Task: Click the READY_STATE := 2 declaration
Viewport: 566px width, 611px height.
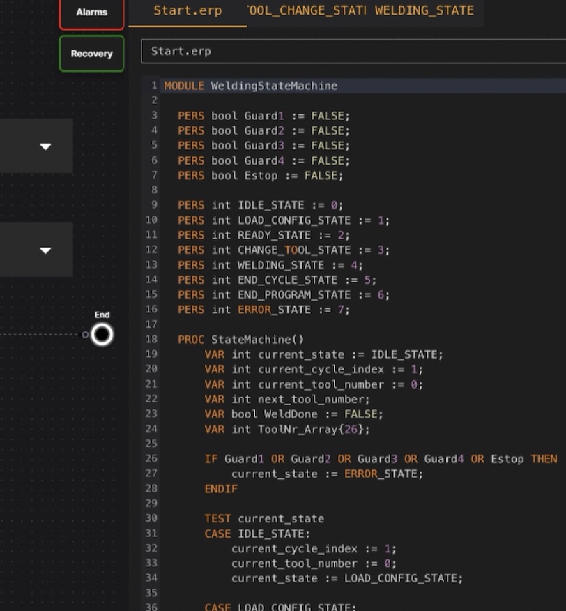Action: [x=263, y=235]
